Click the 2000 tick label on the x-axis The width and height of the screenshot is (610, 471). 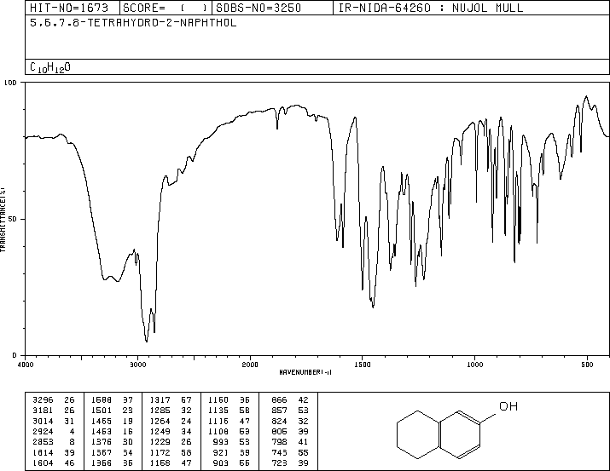click(x=250, y=365)
